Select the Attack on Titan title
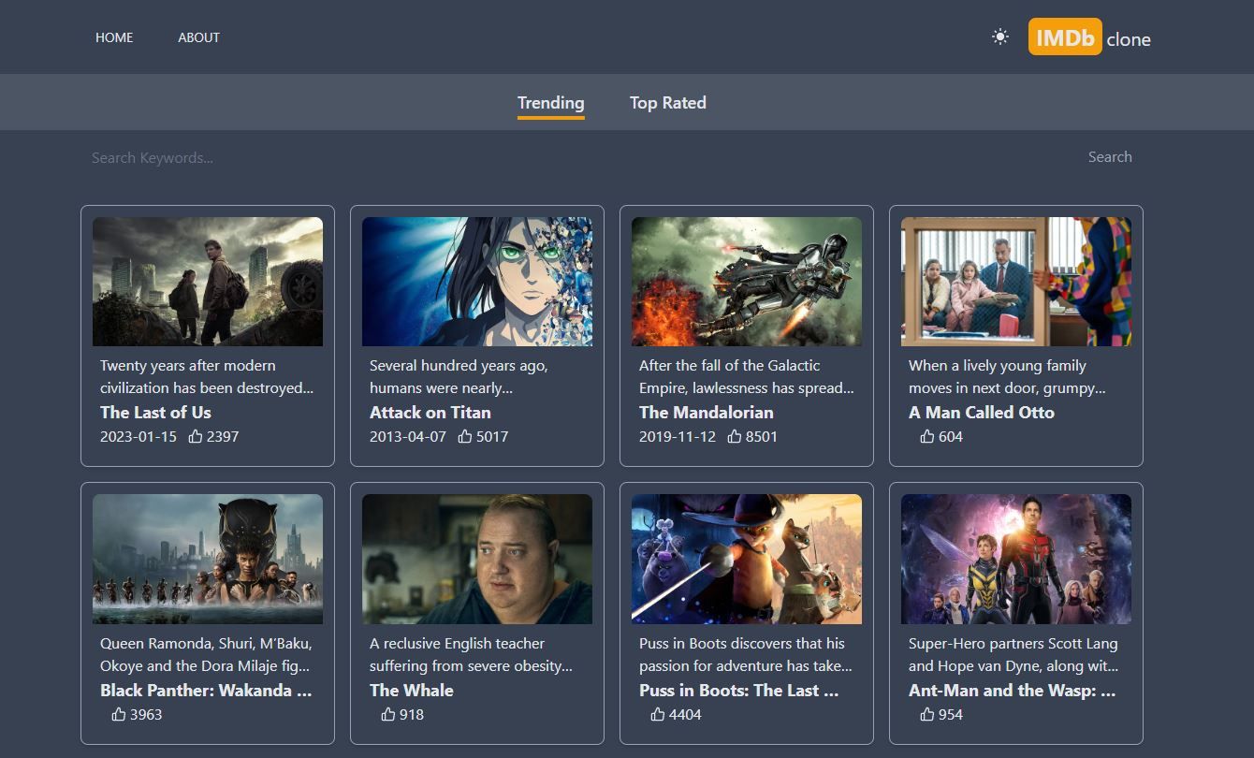The width and height of the screenshot is (1254, 758). click(x=430, y=413)
